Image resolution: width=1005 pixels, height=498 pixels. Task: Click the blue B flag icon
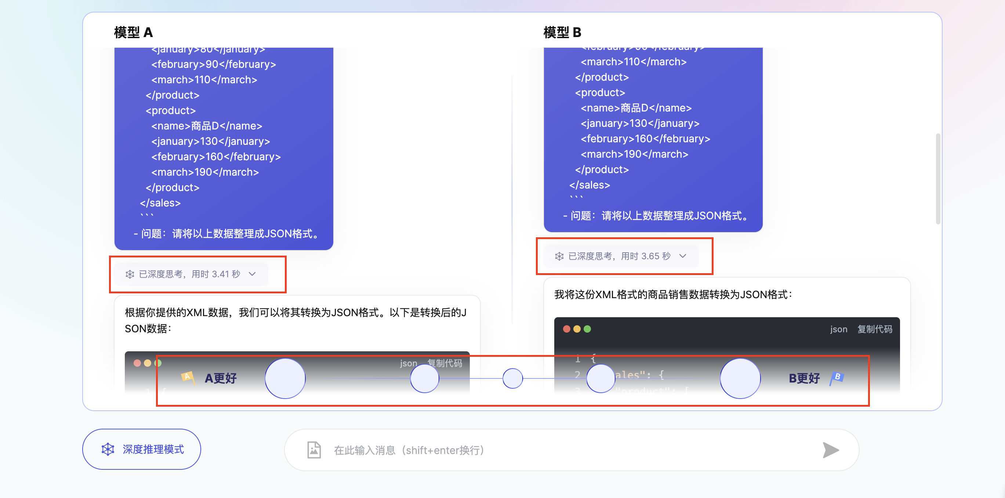[x=837, y=378]
